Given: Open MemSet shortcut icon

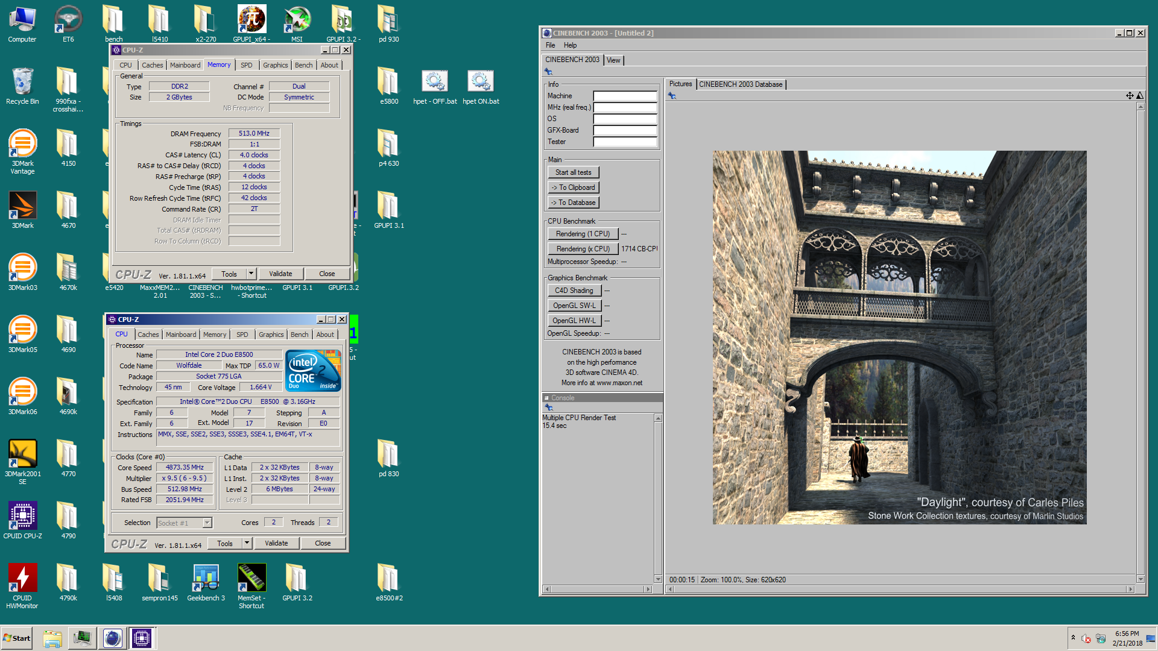Looking at the screenshot, I should coord(252,587).
